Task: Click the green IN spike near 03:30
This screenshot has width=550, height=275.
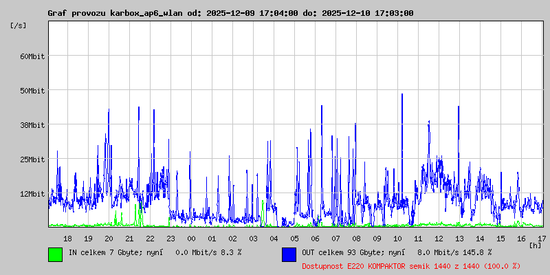Action: 263,212
